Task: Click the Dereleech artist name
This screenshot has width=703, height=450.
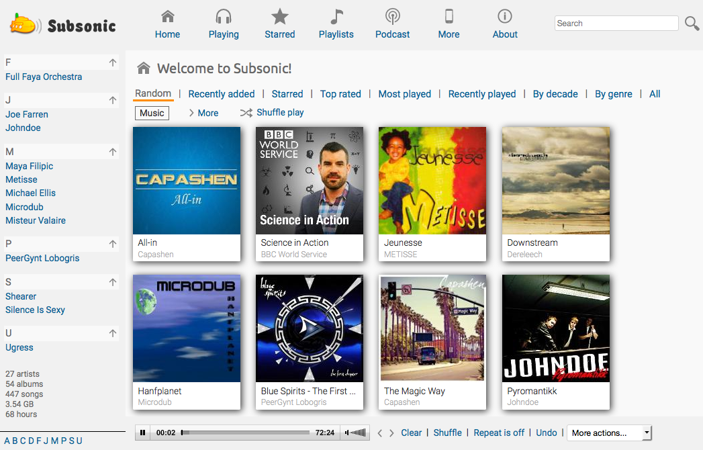Action: coord(524,255)
